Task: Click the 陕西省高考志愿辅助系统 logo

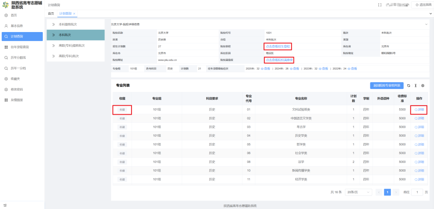Action: pyautogui.click(x=5, y=5)
